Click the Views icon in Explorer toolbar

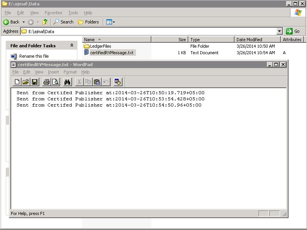click(x=109, y=22)
